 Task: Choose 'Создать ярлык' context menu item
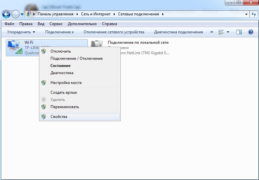pyautogui.click(x=80, y=92)
